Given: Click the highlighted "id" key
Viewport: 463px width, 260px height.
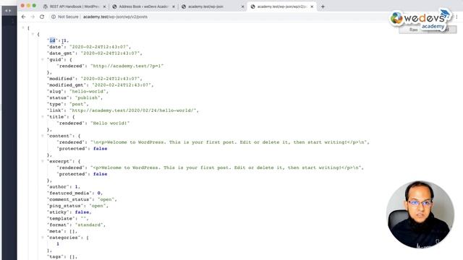Looking at the screenshot, I should click(x=52, y=40).
